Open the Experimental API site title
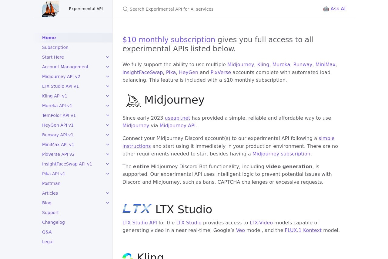This screenshot has width=388, height=259. coord(86,9)
